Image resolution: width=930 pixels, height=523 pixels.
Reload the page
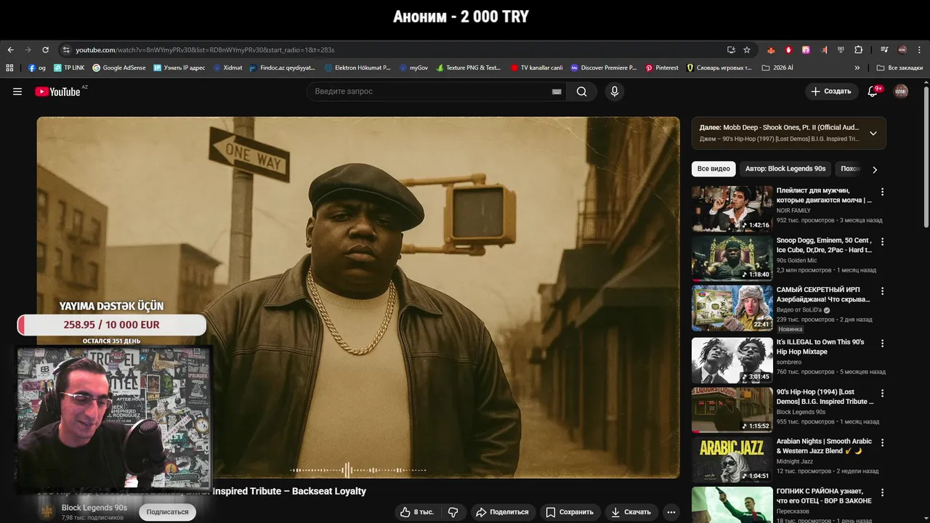click(45, 49)
